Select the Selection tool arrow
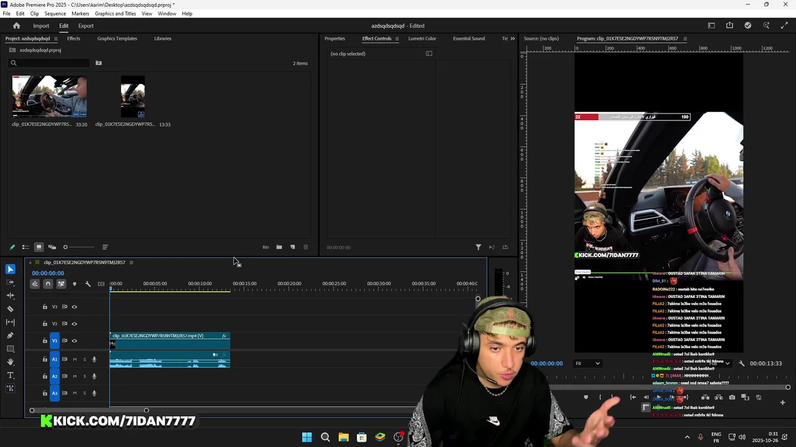The image size is (796, 447). click(10, 269)
